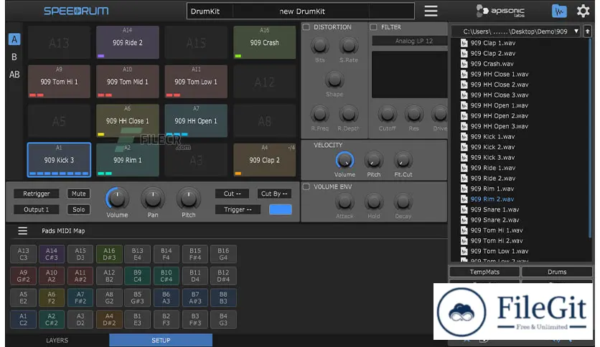This screenshot has height=347, width=600.
Task: Open the DrumKit category selector
Action: coord(210,11)
